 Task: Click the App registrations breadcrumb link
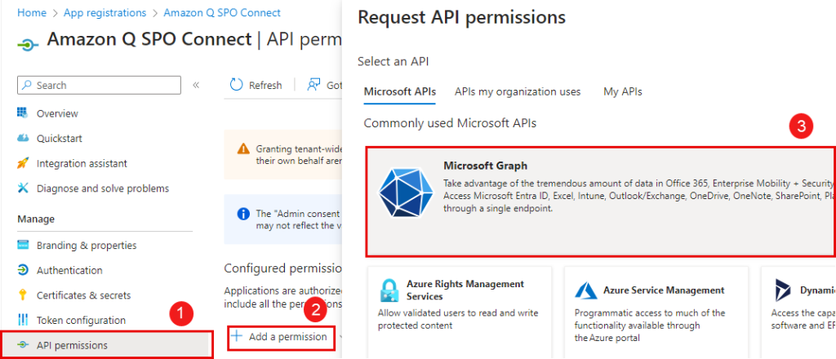pyautogui.click(x=105, y=12)
